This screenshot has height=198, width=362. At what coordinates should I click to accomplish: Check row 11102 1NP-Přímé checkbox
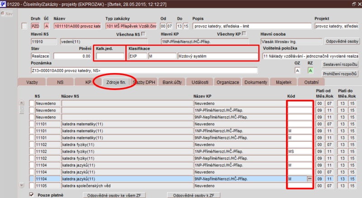[x=32, y=152]
